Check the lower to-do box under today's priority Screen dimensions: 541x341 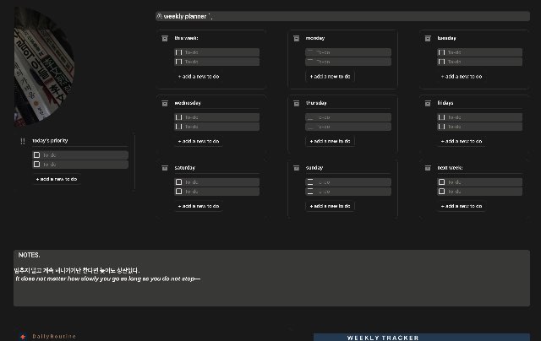[x=36, y=165]
